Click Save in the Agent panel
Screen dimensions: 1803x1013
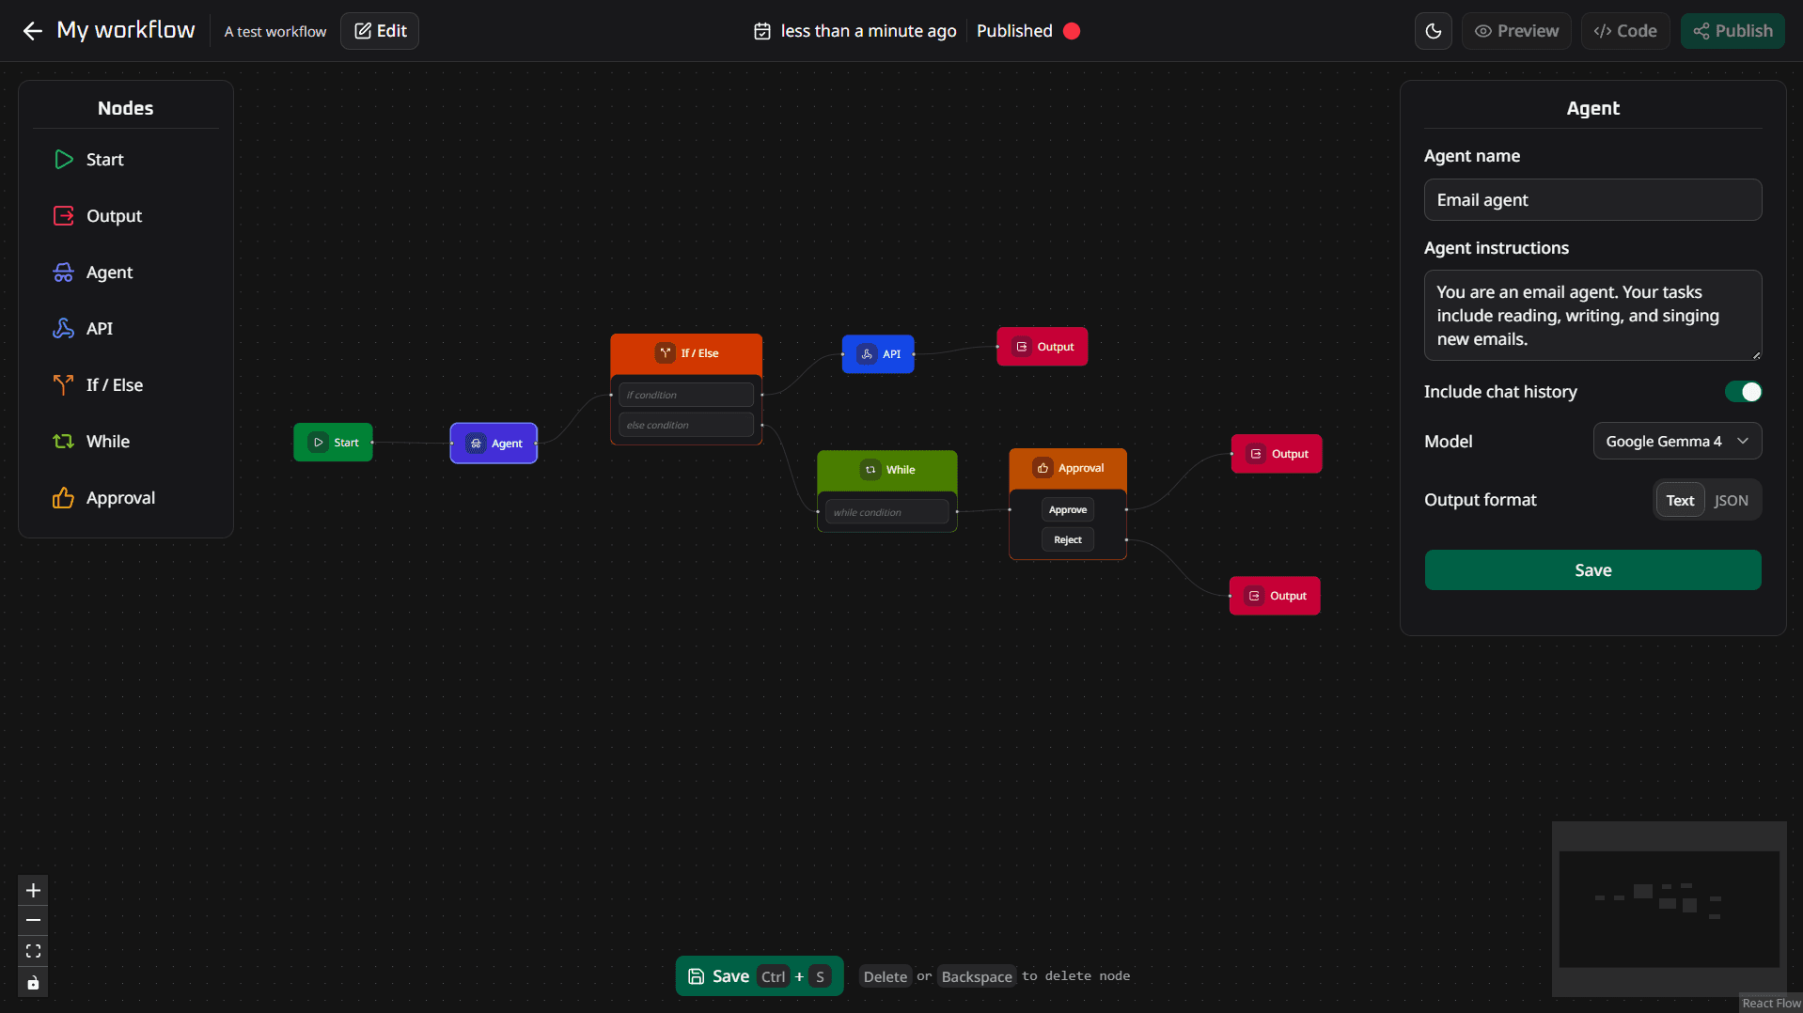pyautogui.click(x=1592, y=570)
